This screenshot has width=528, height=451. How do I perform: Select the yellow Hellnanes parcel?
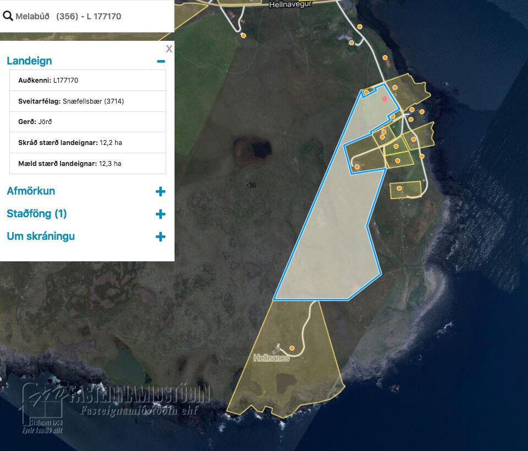tap(286, 380)
